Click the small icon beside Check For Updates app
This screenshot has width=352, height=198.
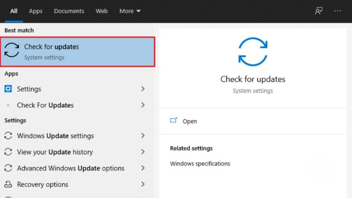pos(8,105)
